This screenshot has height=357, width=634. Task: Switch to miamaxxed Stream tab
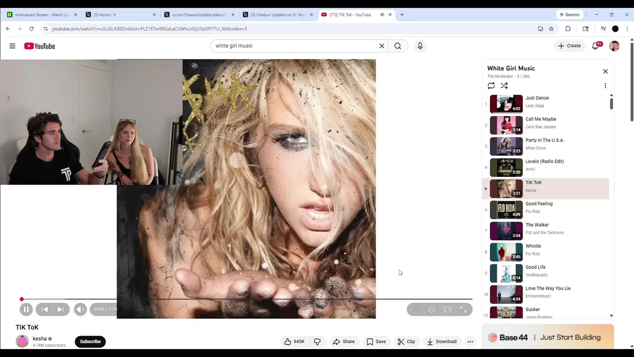pos(42,14)
